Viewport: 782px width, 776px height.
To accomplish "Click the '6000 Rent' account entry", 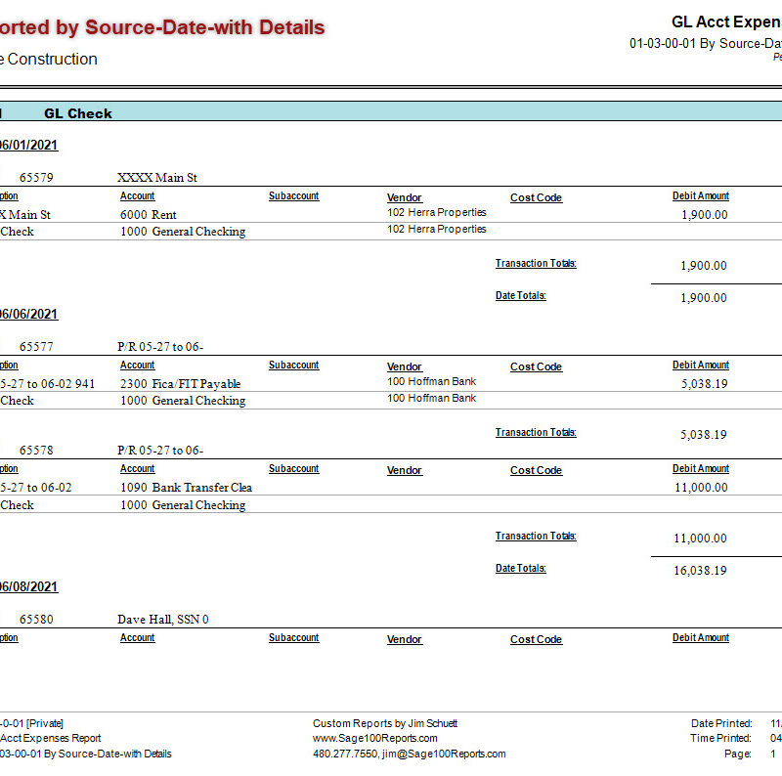I will pyautogui.click(x=149, y=215).
